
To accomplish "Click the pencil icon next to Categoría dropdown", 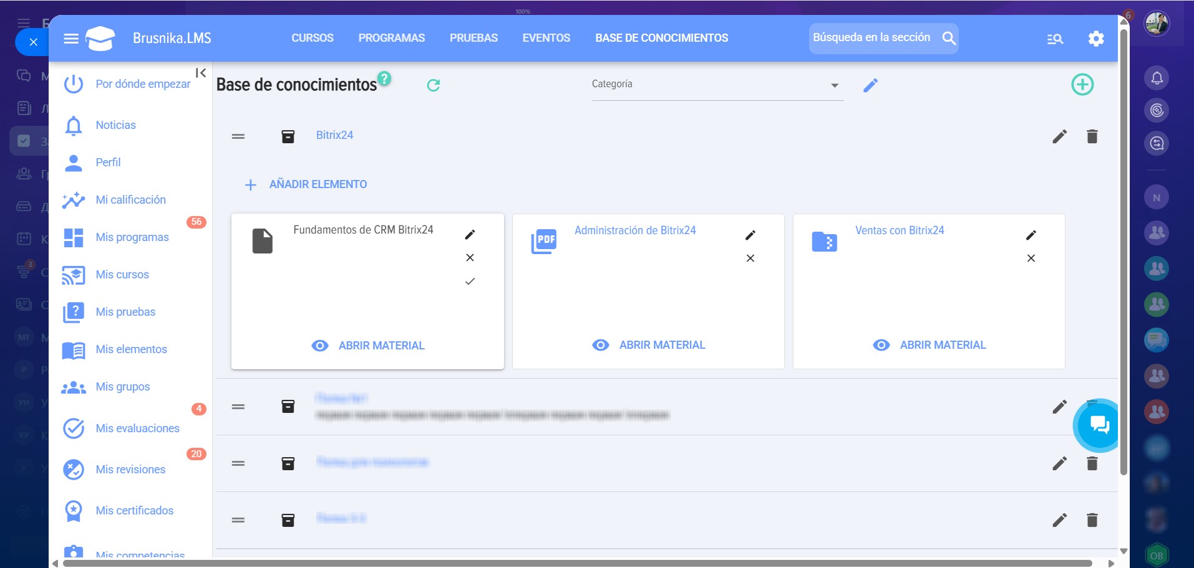I will (x=870, y=85).
